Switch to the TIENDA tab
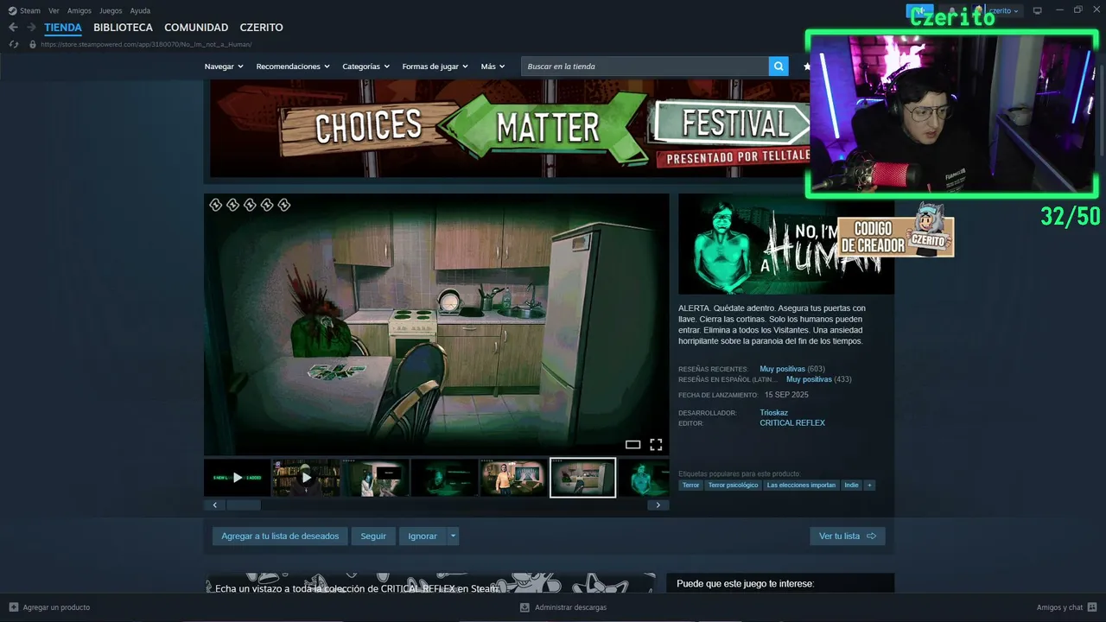 click(63, 28)
